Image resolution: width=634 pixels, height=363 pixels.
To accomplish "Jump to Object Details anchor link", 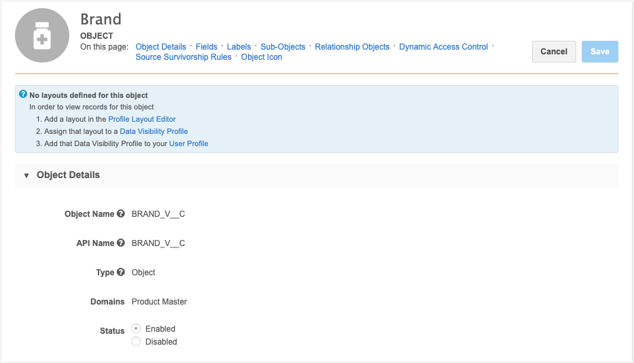I will tap(160, 47).
